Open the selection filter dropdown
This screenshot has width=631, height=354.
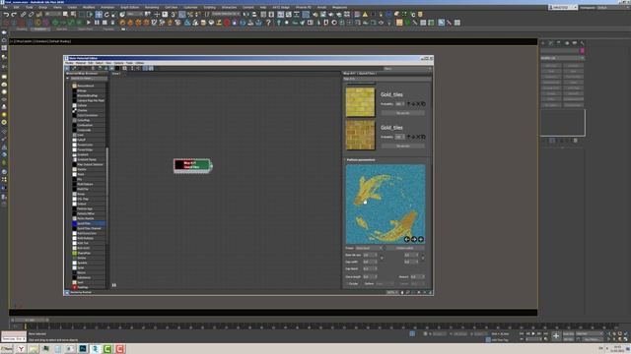[x=53, y=15]
